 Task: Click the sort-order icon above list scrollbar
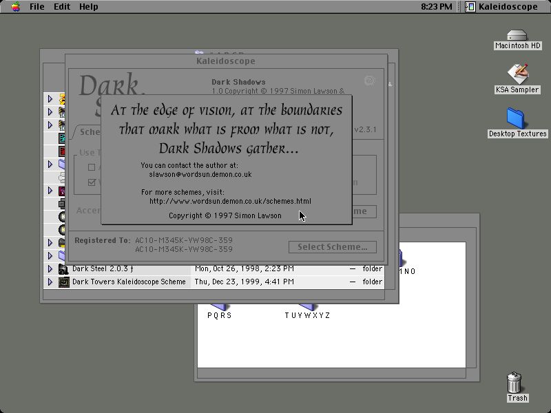[390, 84]
